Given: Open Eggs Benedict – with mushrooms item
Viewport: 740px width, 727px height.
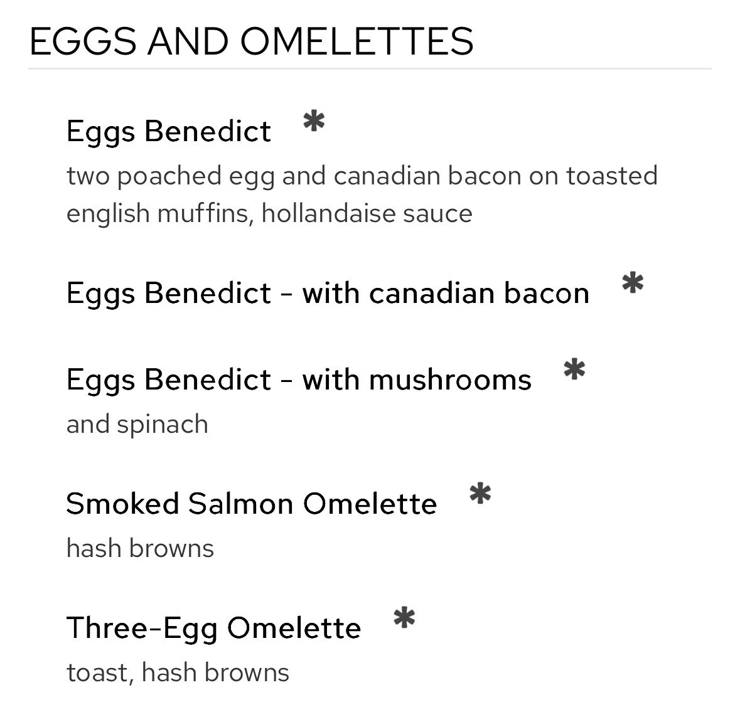Looking at the screenshot, I should coord(299,380).
